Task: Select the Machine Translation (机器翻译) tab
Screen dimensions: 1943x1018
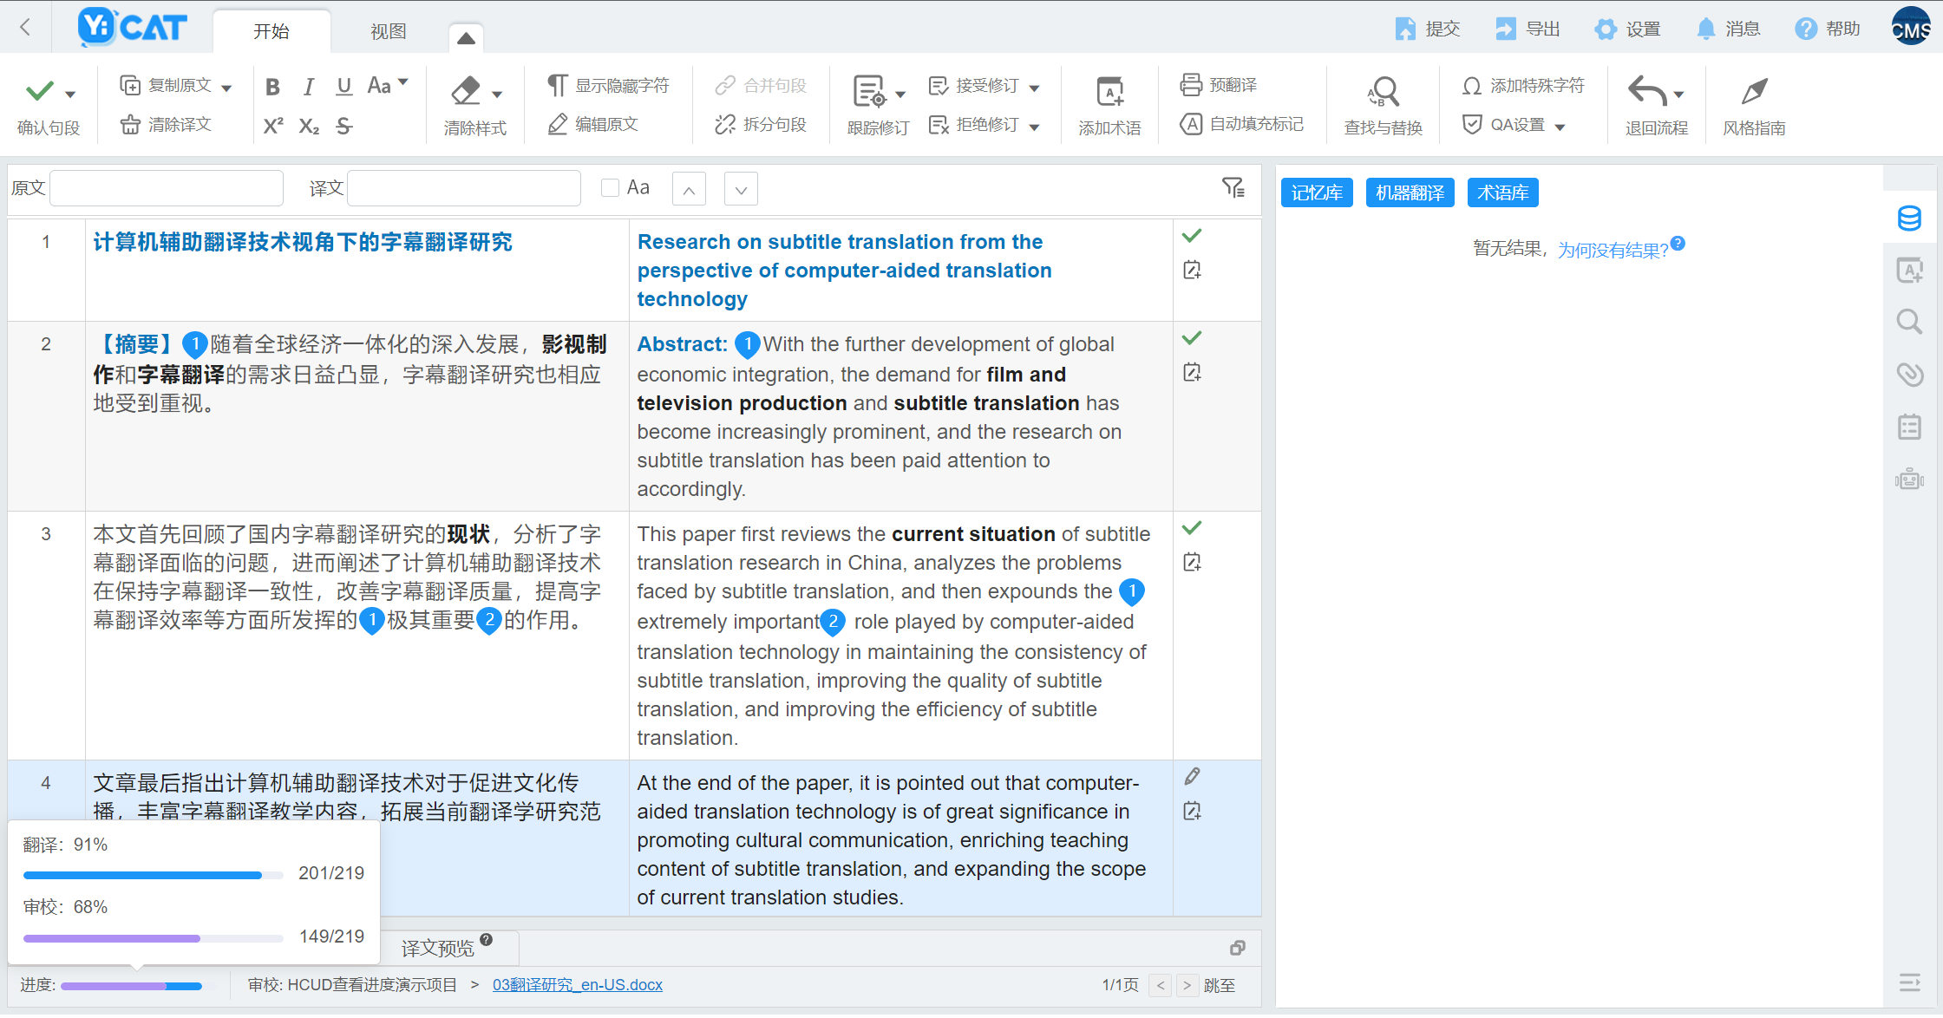Action: coord(1410,193)
